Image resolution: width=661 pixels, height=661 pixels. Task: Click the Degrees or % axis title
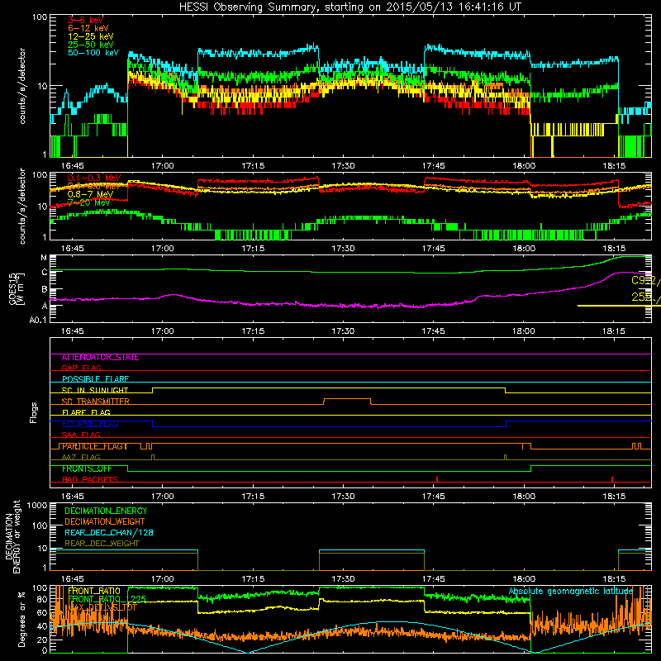[x=21, y=619]
